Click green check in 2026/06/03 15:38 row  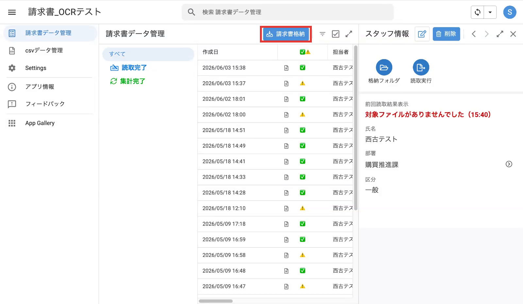point(303,68)
